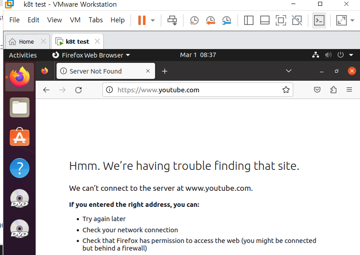Bookmark this page with the star icon
The image size is (360, 255).
tap(286, 90)
